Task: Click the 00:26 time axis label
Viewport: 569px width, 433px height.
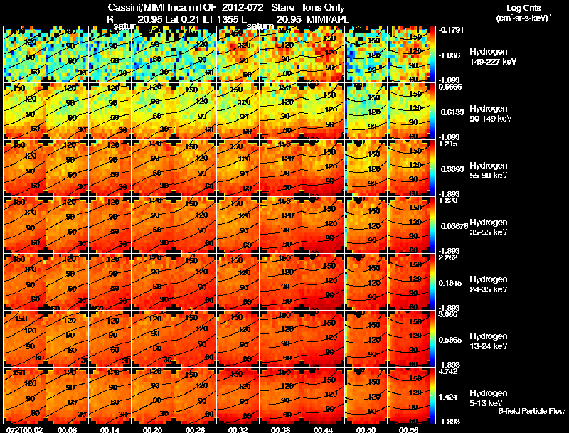Action: click(x=195, y=429)
